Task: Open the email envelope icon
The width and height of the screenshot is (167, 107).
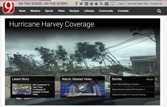Action: click(106, 4)
